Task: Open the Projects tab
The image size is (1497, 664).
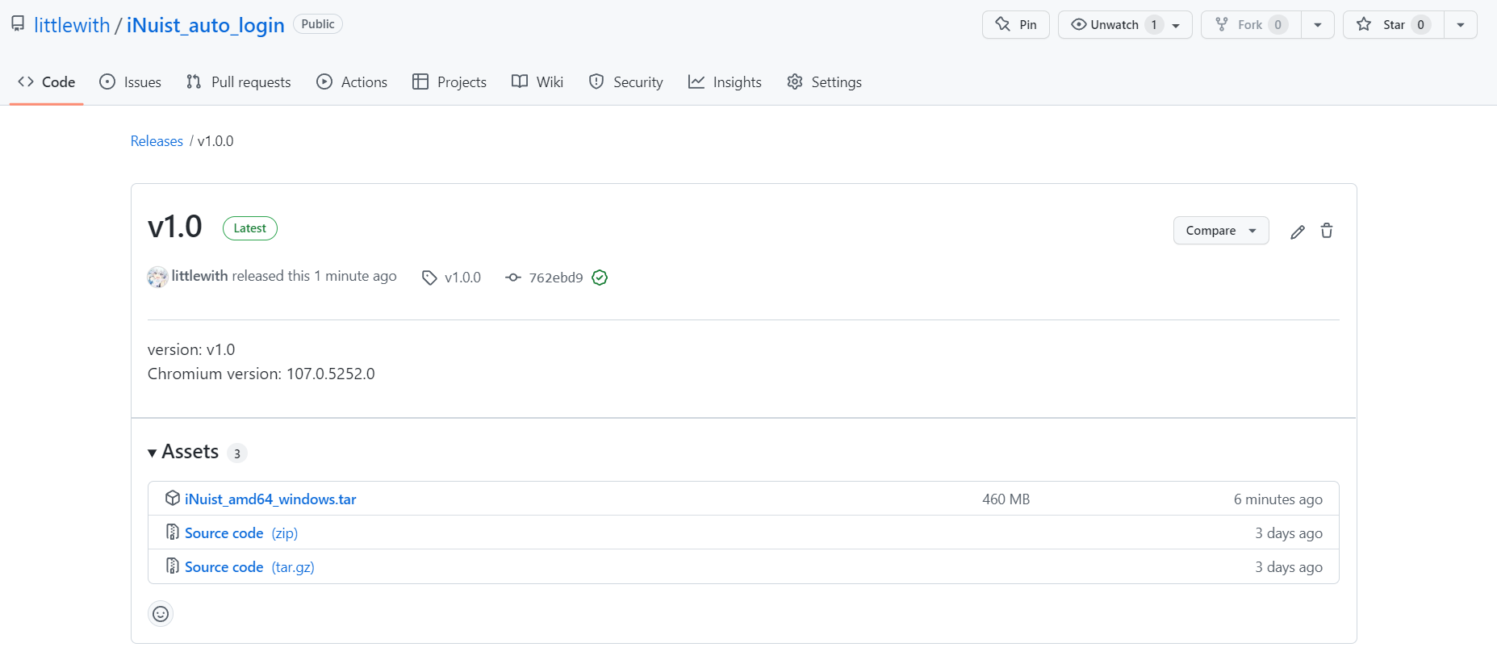Action: (450, 82)
